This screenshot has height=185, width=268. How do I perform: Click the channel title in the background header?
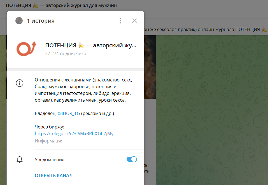(61, 6)
